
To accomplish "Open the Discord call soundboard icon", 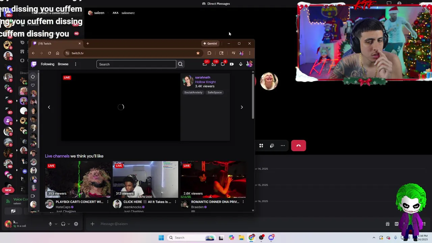I will [272, 145].
